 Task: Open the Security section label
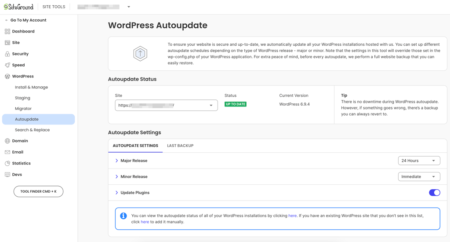click(20, 54)
